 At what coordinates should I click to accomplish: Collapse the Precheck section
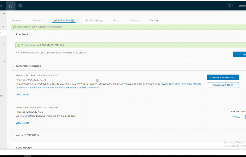(x=13, y=34)
